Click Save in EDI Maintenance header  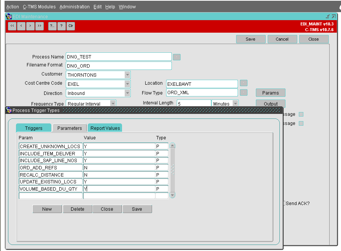point(251,39)
